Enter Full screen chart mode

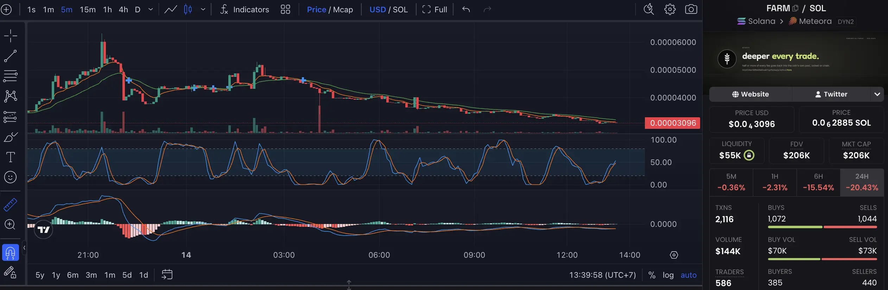tap(435, 9)
